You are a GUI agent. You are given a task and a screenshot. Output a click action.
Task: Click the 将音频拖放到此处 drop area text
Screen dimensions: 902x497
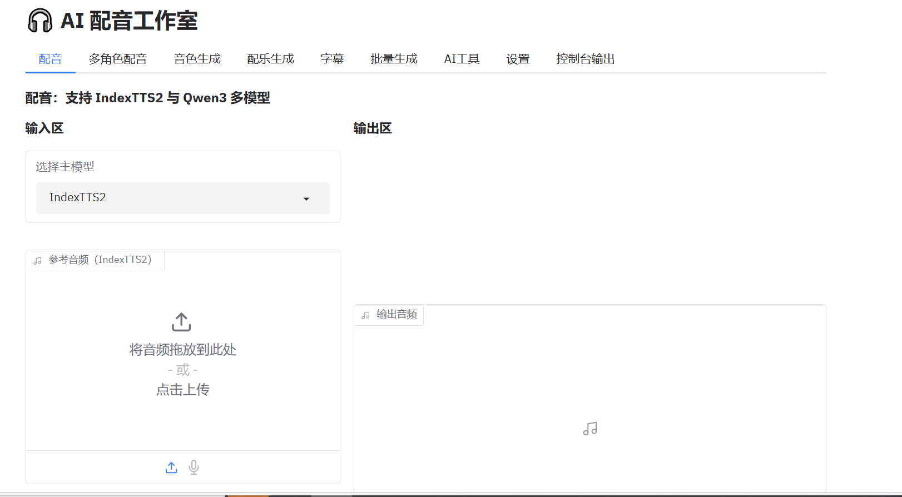click(182, 350)
